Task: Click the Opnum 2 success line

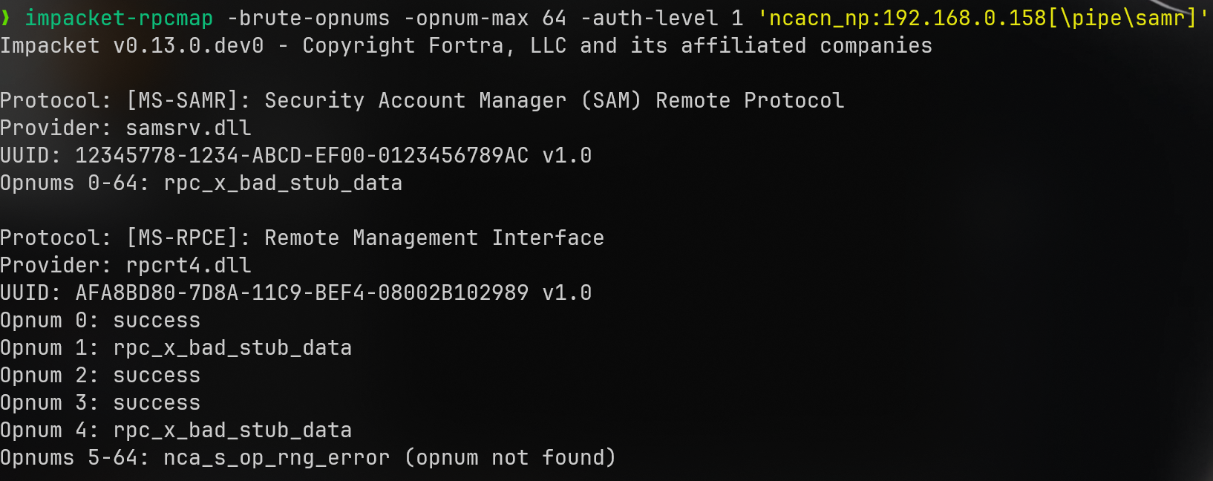Action: pos(100,376)
